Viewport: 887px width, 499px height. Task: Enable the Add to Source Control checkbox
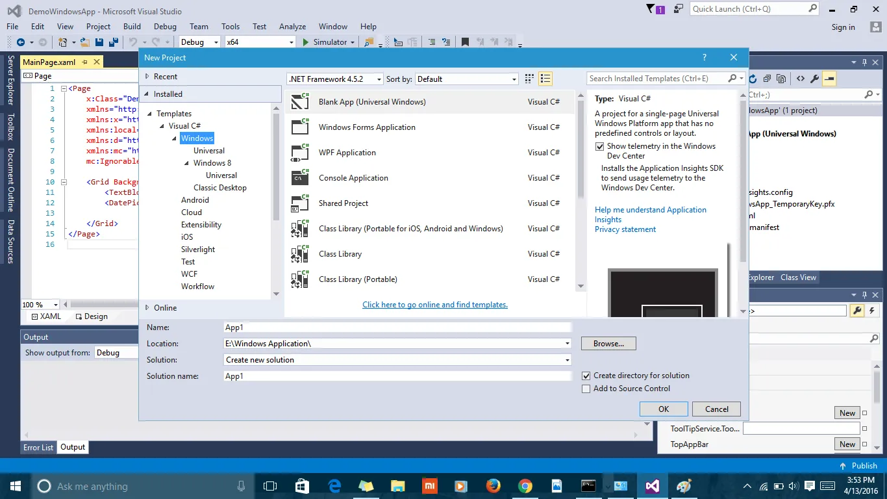point(586,389)
